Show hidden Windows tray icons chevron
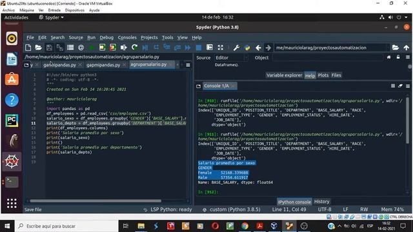The height and width of the screenshot is (232, 413). coord(339,226)
